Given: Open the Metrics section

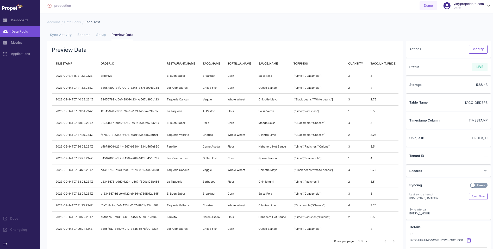Looking at the screenshot, I should pyautogui.click(x=16, y=42).
